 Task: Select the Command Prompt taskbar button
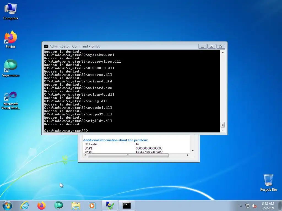[x=127, y=206]
